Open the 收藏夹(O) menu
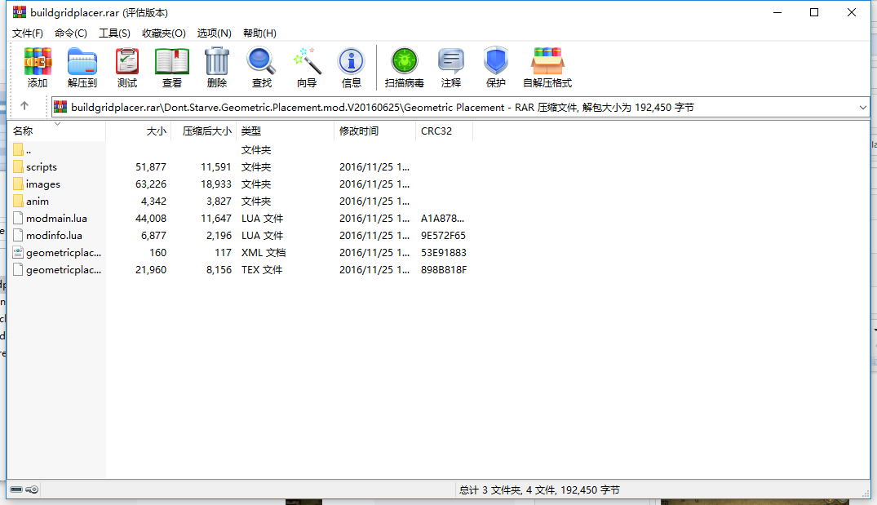Viewport: 877px width, 505px height. point(164,33)
